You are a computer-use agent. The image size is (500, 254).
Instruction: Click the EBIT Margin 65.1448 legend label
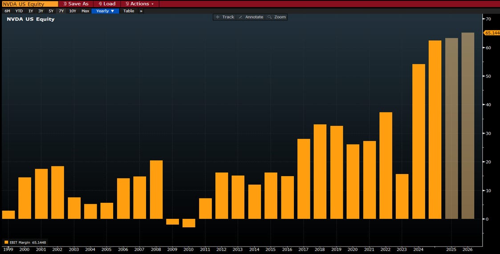pos(28,242)
